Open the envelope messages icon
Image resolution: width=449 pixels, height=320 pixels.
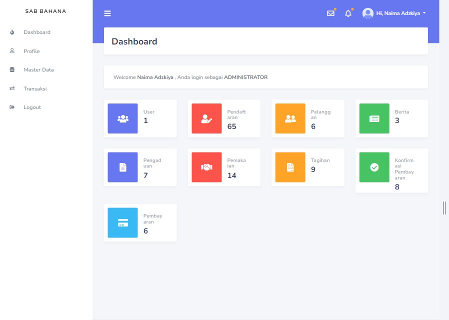point(330,13)
